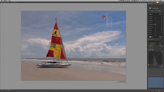Adjust the Shadow Adjustments slider
Viewport: 164px width, 92px height.
(x=156, y=26)
